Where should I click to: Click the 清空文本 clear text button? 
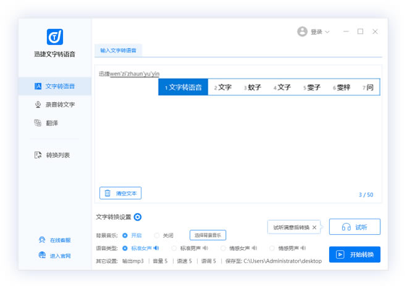coord(120,193)
